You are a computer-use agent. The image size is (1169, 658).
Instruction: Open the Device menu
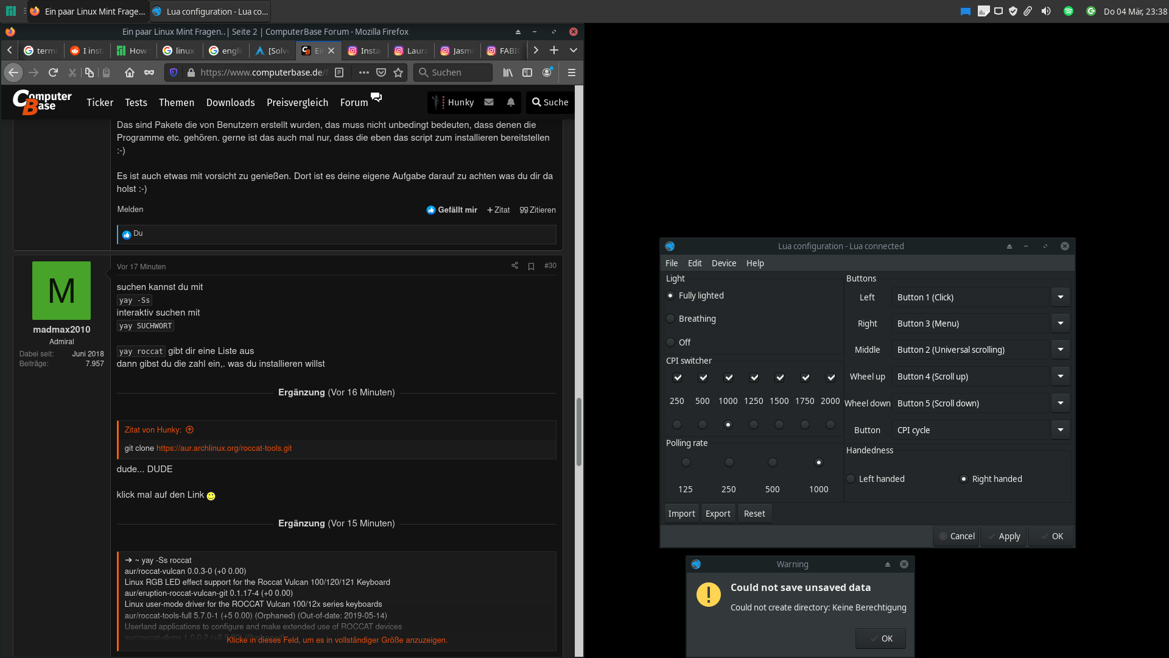pos(723,263)
